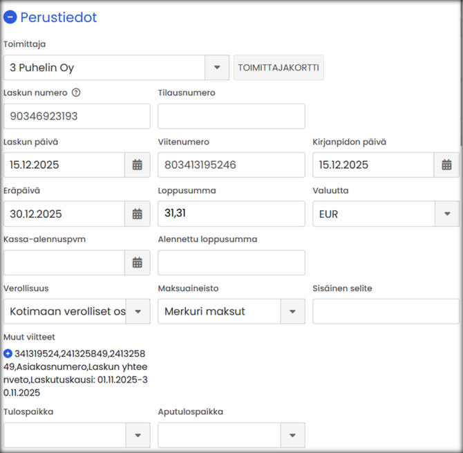The height and width of the screenshot is (453, 463).
Task: Click help icon next to Laskun numero
Action: coord(76,93)
